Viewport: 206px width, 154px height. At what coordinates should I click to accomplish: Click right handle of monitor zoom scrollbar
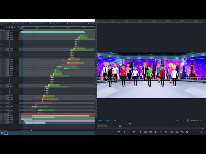(203, 128)
